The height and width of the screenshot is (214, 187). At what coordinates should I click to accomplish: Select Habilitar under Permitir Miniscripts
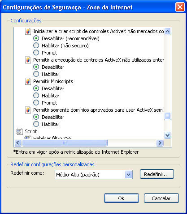(36, 96)
